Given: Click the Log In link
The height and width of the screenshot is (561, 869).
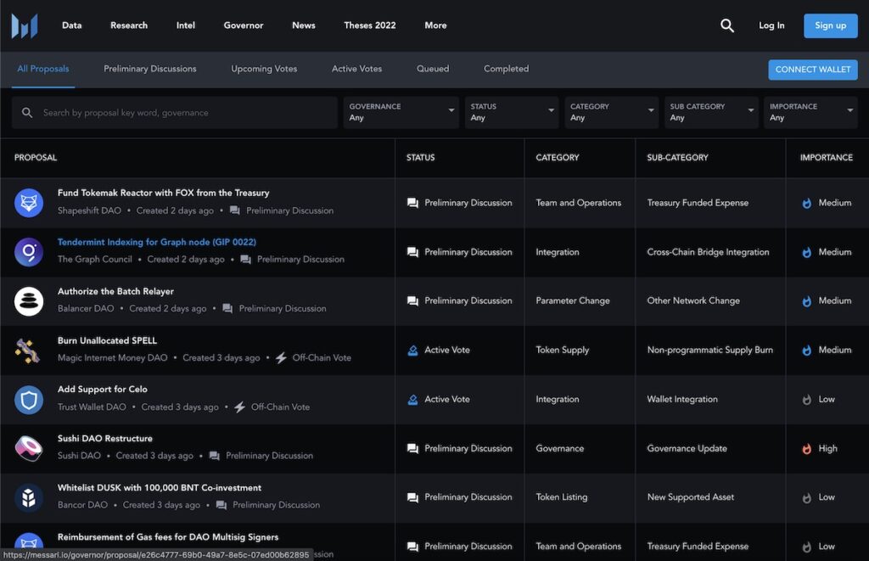Looking at the screenshot, I should click(x=771, y=25).
